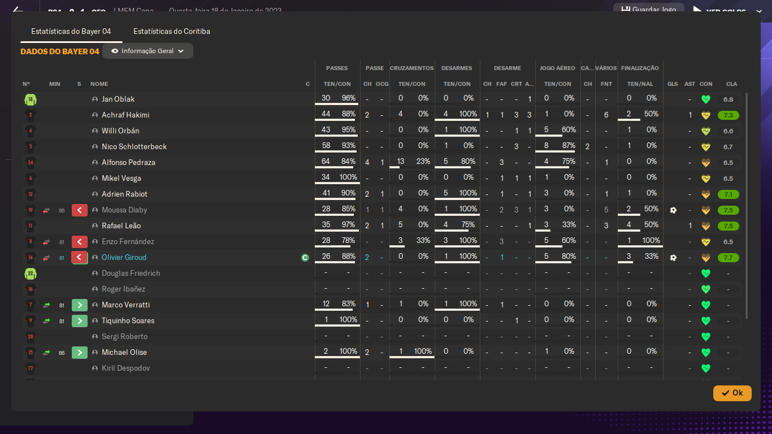Click Achraf Hakimi 7.3 rating badge
Screen dimensions: 772x434
[728, 115]
